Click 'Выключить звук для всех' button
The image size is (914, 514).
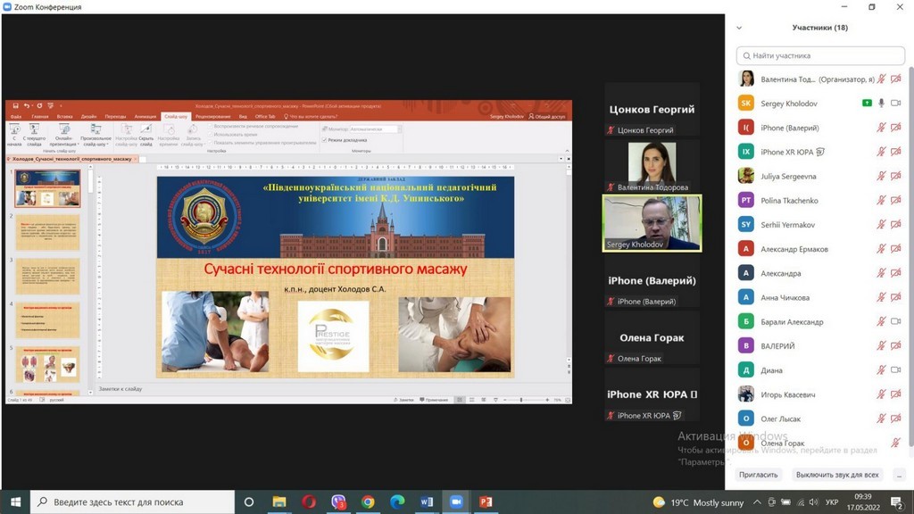click(x=837, y=475)
